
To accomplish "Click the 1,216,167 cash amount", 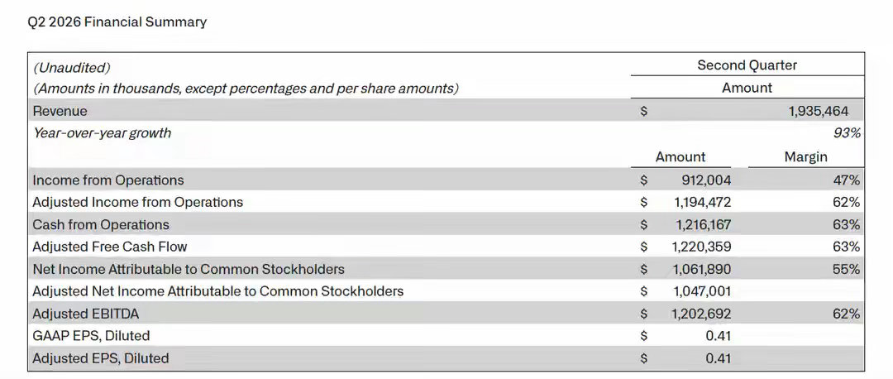I will pyautogui.click(x=704, y=224).
